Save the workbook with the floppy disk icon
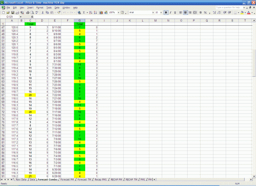Image resolution: width=256 pixels, height=186 pixels. 13,13
